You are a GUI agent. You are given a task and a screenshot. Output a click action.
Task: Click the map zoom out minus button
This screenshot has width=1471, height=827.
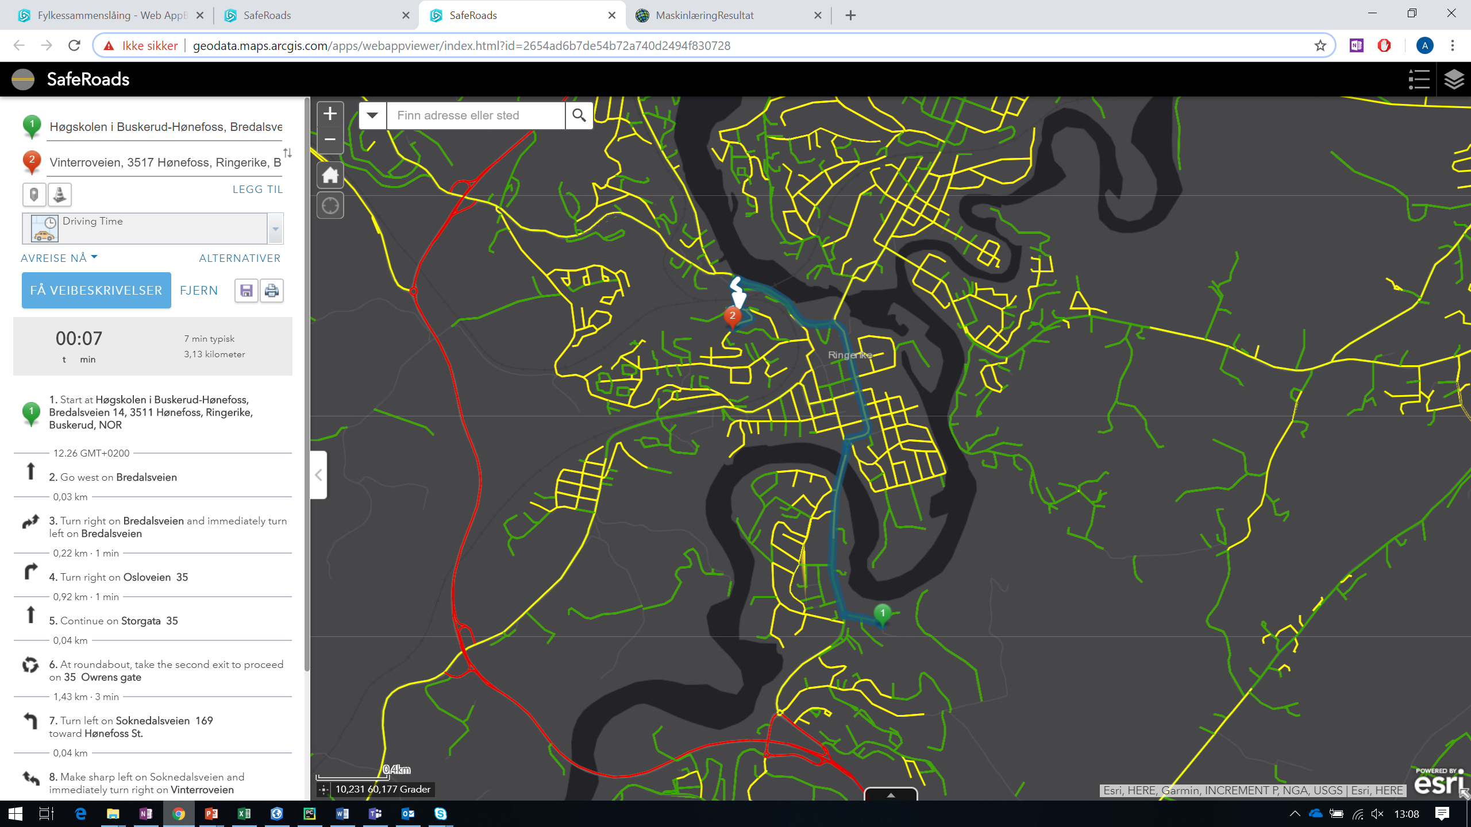point(330,140)
